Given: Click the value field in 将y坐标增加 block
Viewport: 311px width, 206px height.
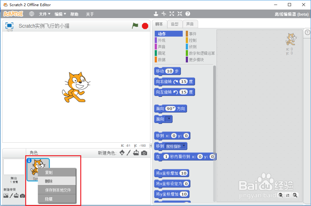Looking at the screenshot, I should point(184,194).
